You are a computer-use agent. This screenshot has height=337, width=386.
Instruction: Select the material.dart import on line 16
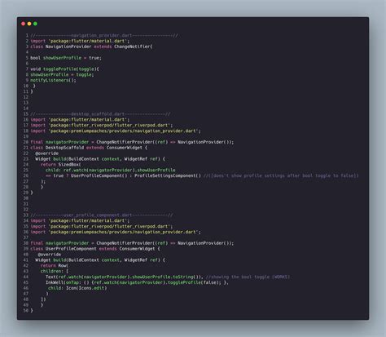[x=80, y=120]
